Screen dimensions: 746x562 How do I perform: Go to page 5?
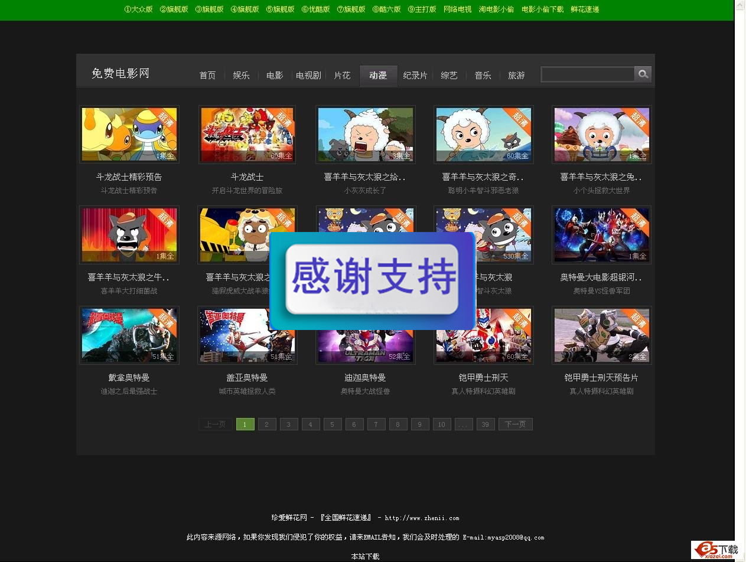(x=332, y=424)
